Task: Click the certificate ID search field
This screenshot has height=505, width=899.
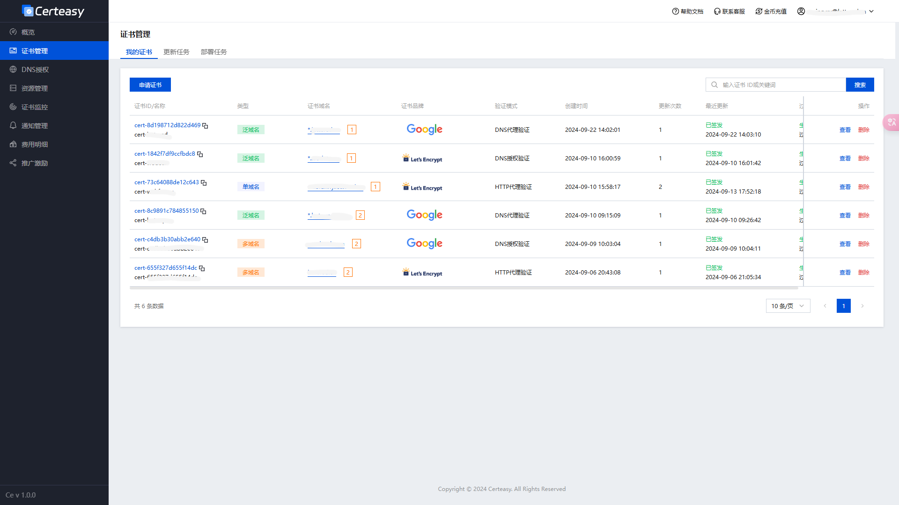Action: point(776,85)
